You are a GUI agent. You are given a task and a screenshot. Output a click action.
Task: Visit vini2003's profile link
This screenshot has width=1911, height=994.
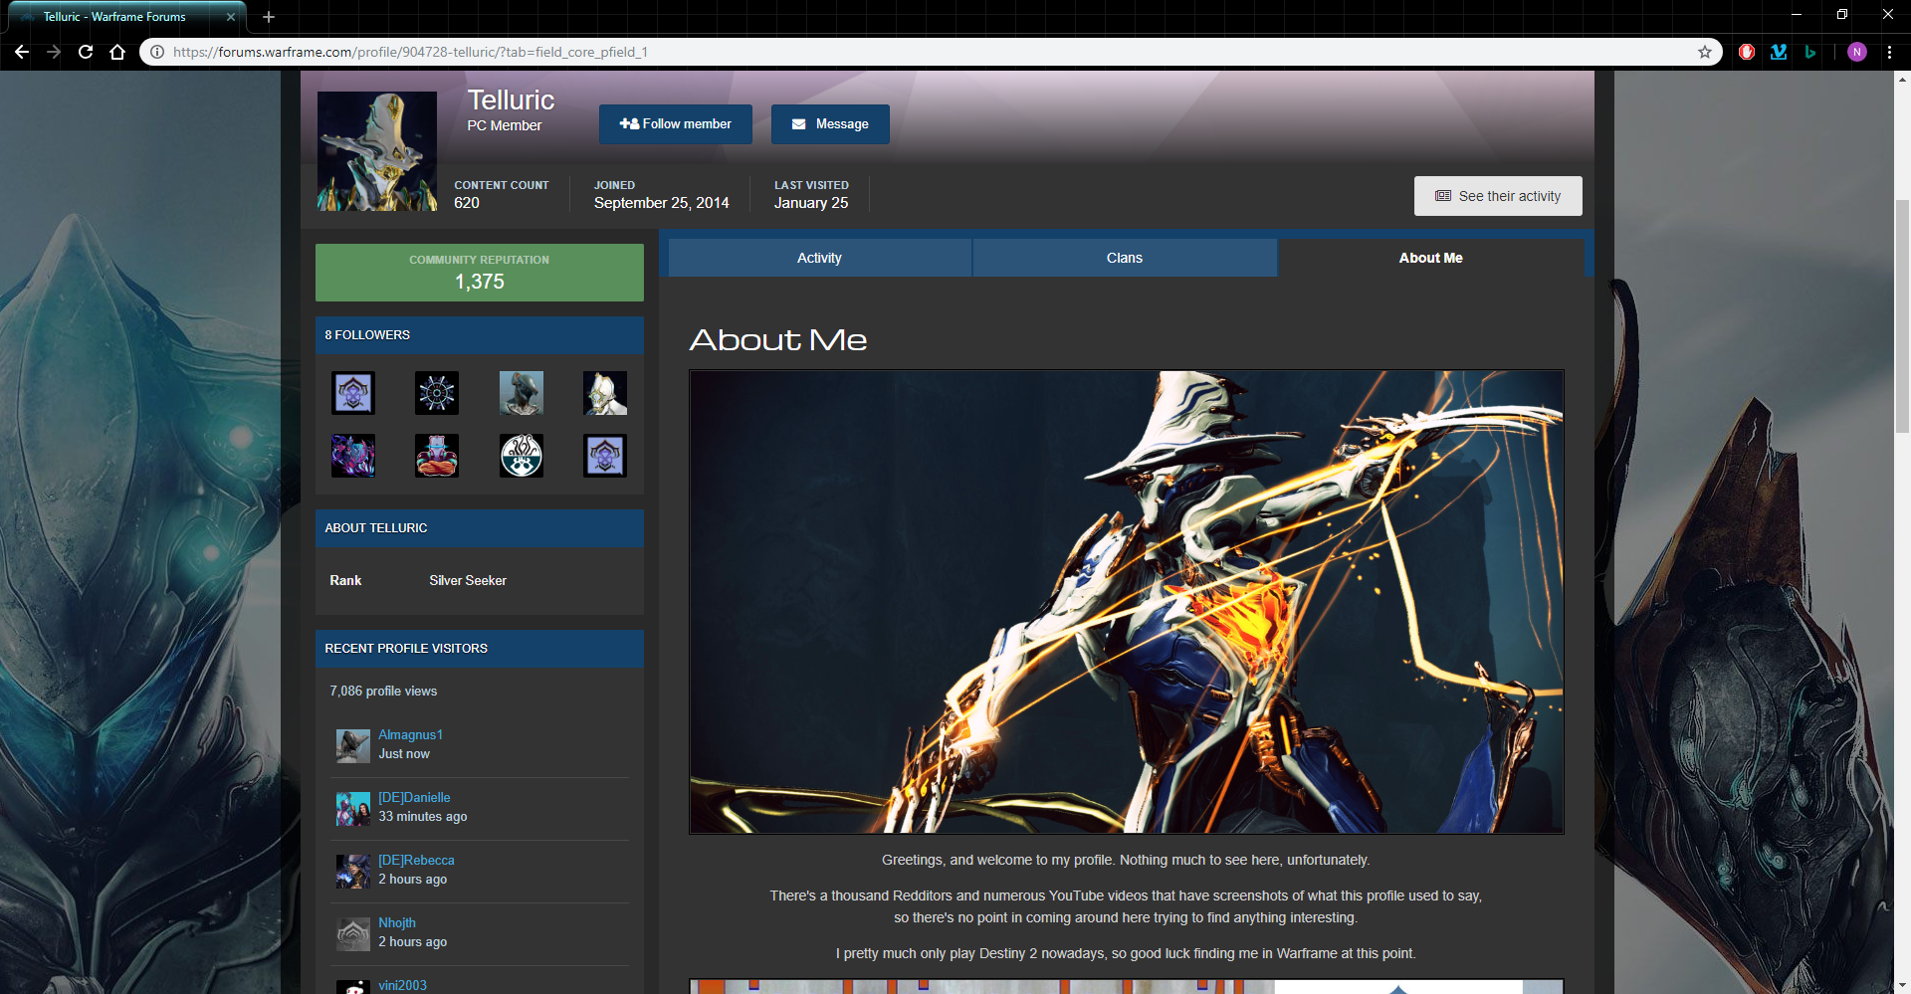tap(402, 985)
